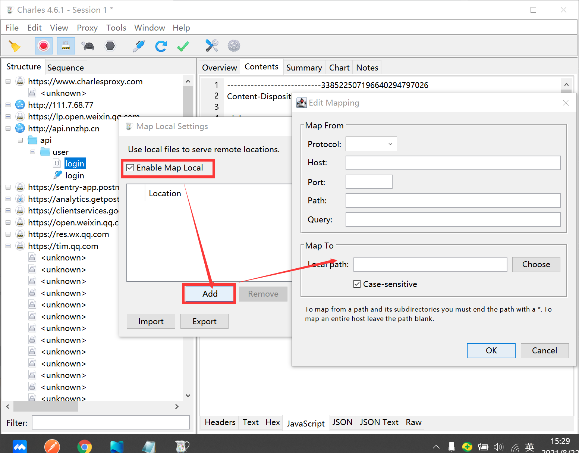Collapse the https://tim.qq.com tree node
The width and height of the screenshot is (579, 453).
[x=8, y=246]
